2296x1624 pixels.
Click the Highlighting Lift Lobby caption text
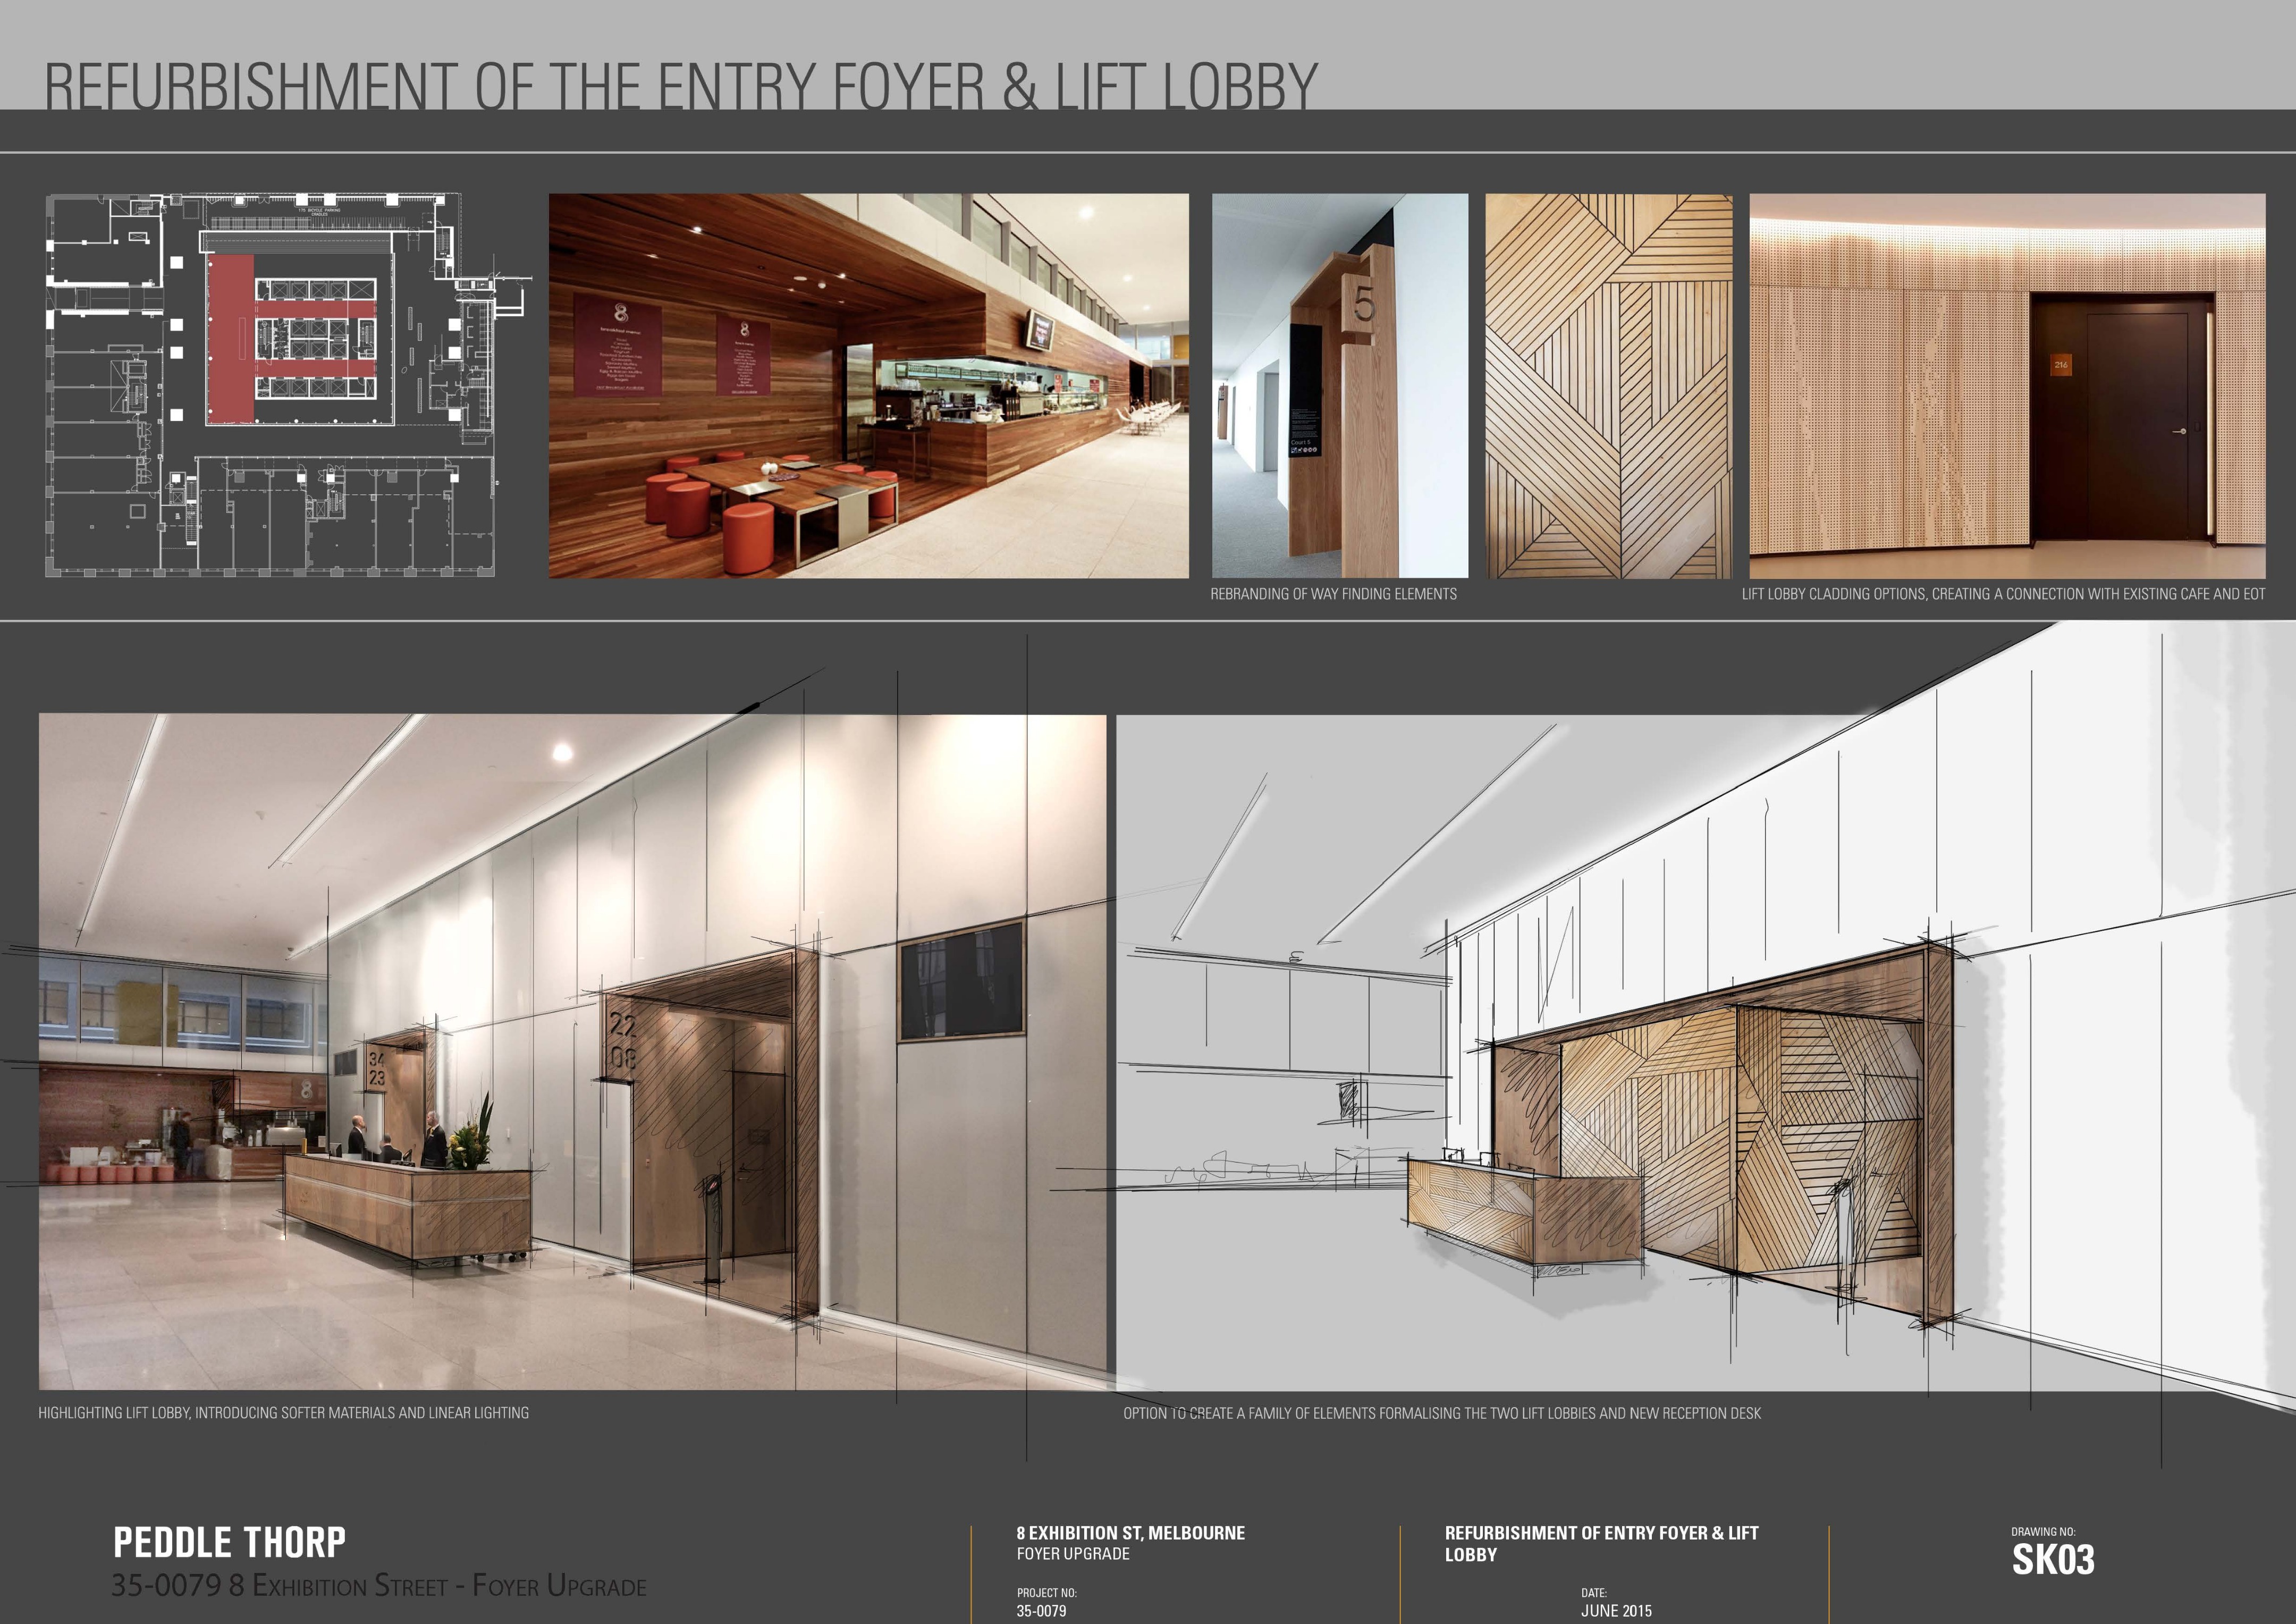tap(283, 1413)
